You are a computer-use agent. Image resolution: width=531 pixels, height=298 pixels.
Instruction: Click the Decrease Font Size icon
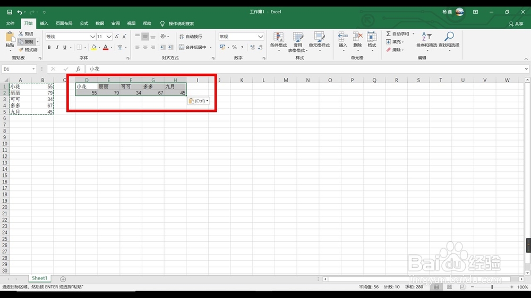pyautogui.click(x=124, y=37)
